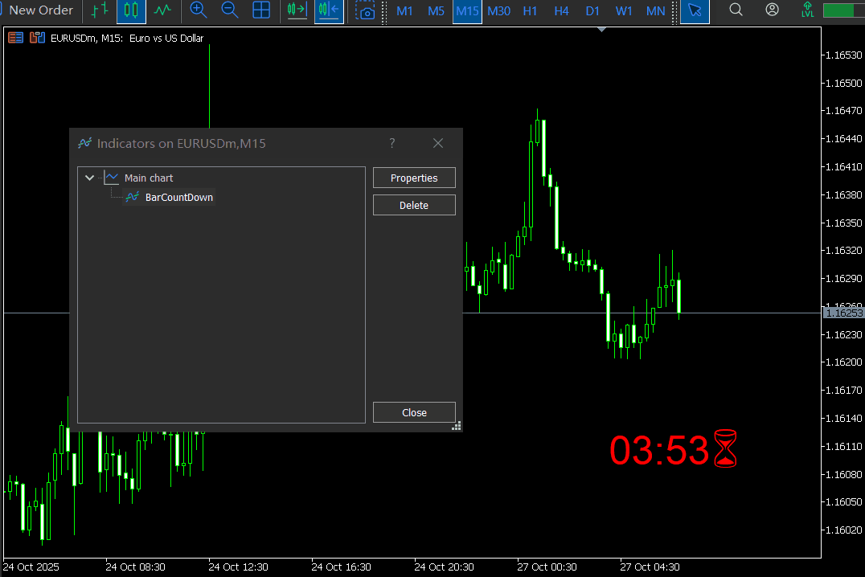
Task: Toggle the chart shift from right edge
Action: pyautogui.click(x=329, y=11)
